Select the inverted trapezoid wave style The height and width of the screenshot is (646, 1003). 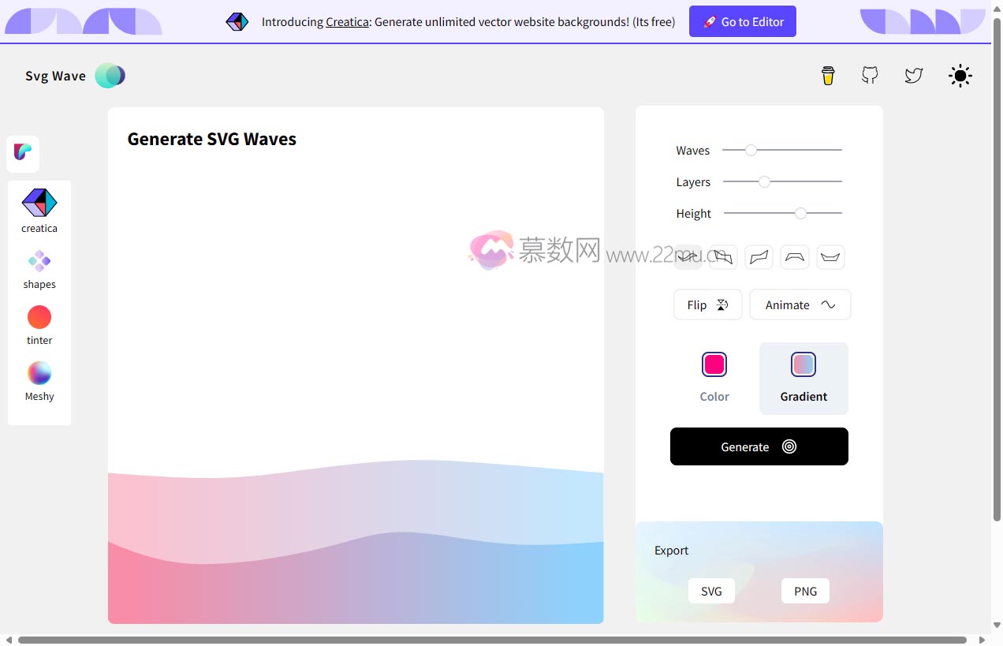830,256
